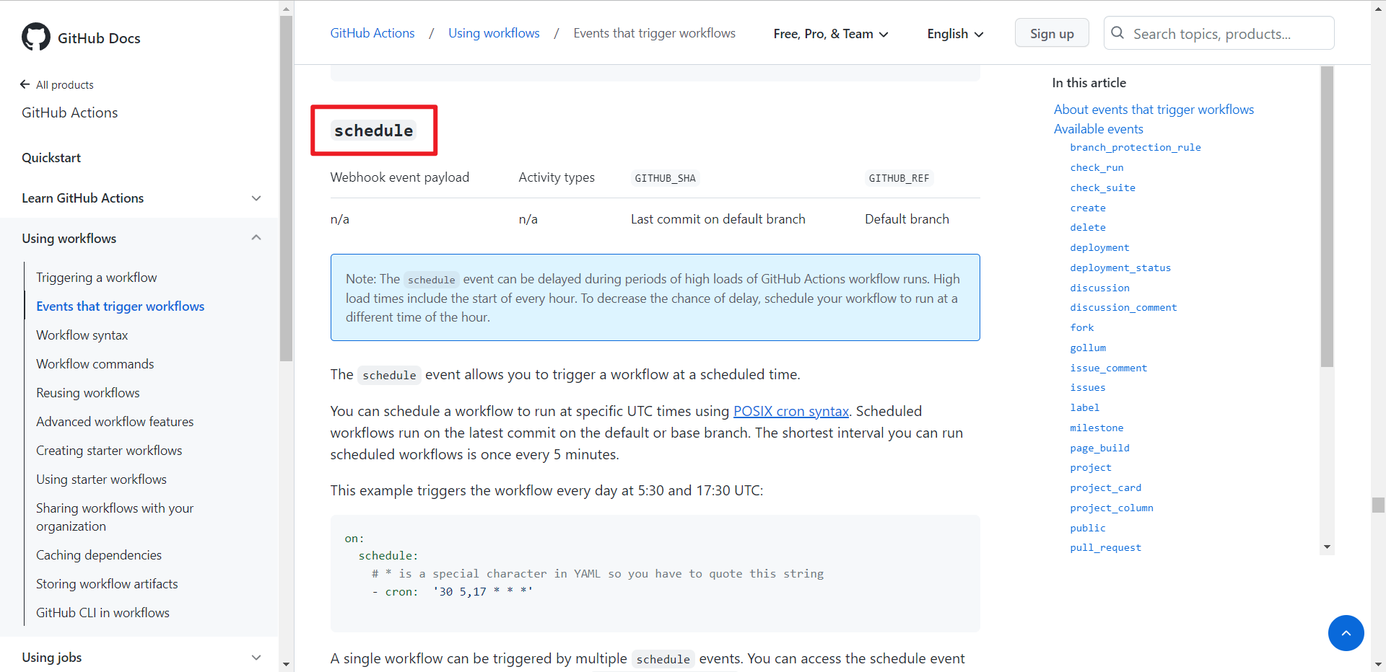Jump to fork event

point(1082,327)
